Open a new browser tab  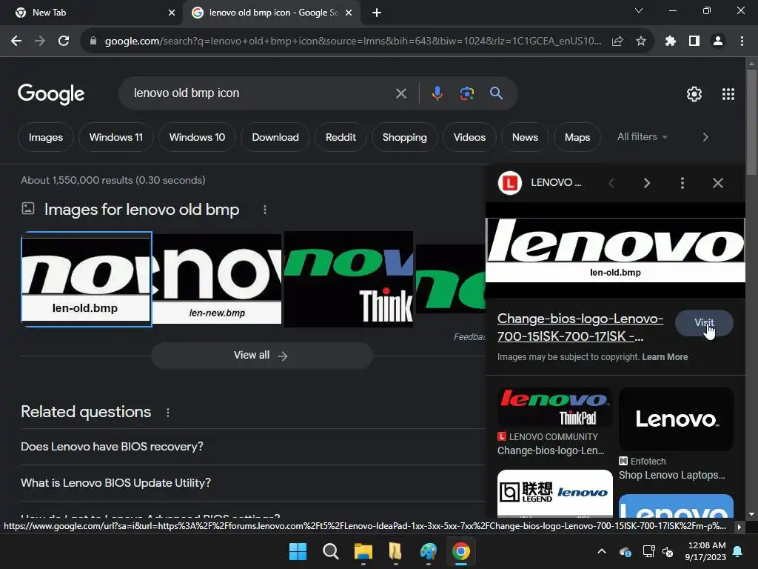coord(377,13)
